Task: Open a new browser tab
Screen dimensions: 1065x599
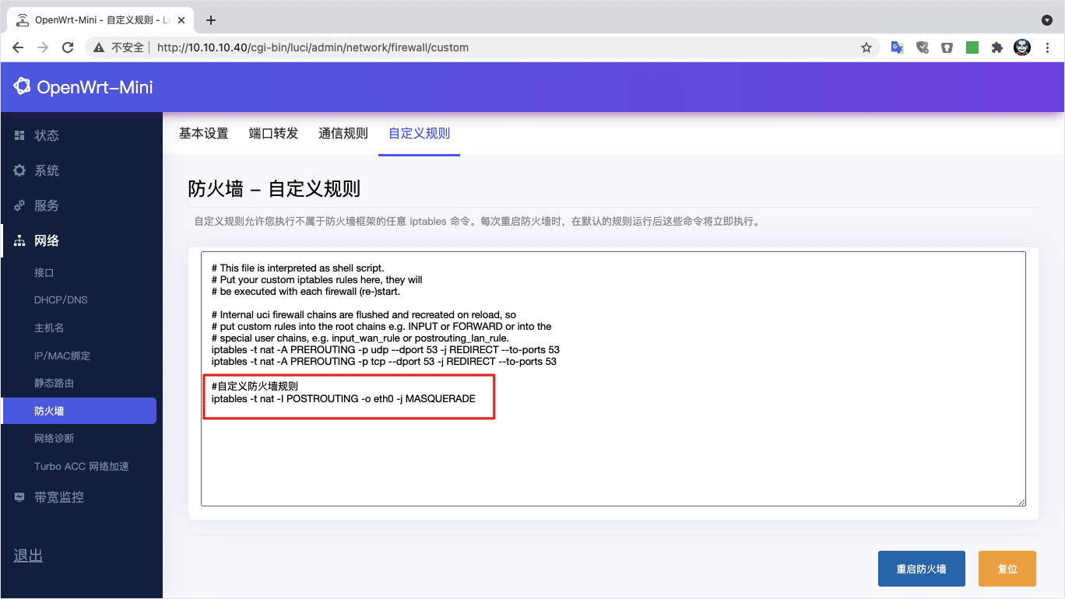Action: pos(210,20)
